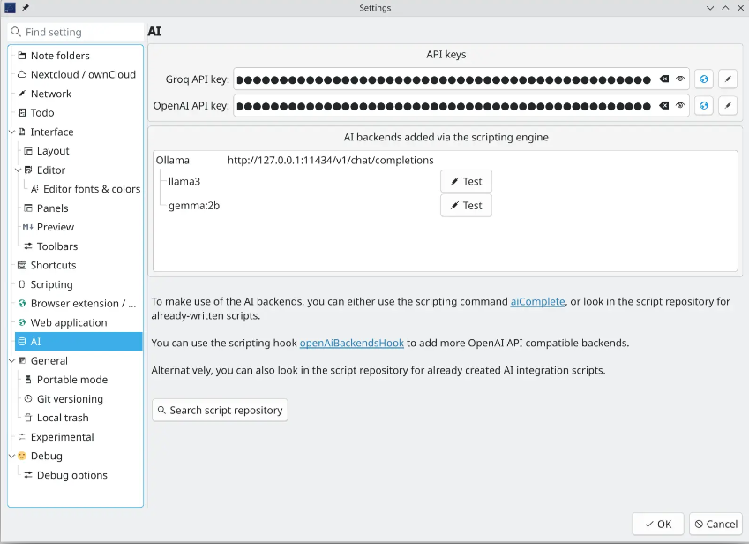Collapse the Editor tree section

[x=18, y=170]
